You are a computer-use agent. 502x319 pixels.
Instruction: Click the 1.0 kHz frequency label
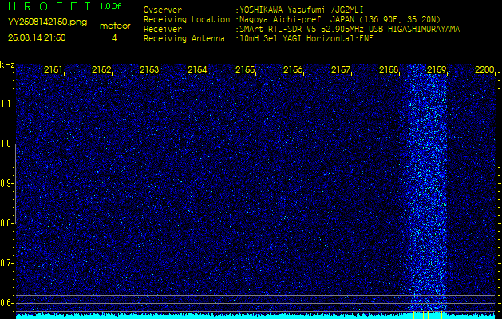(6, 144)
